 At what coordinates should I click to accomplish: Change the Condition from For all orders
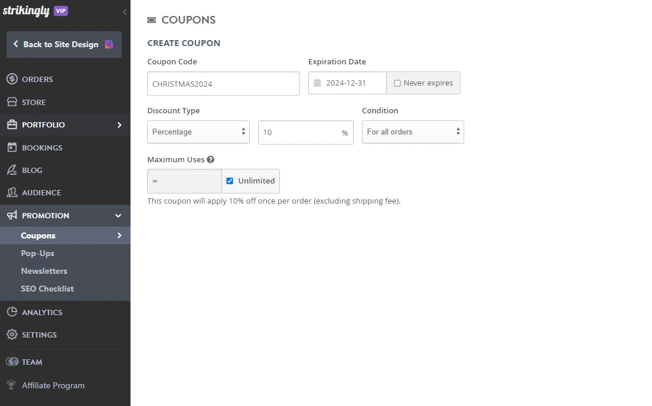point(413,132)
